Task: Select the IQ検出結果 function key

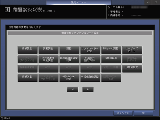Action: tap(111, 59)
